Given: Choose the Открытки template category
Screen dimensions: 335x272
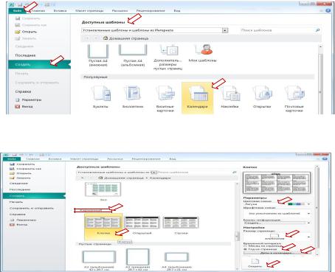Looking at the screenshot, I should 262,97.
